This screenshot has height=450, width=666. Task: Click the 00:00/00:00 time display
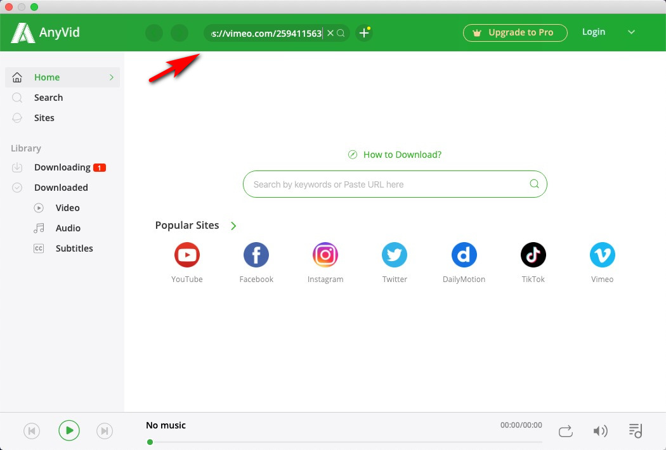[521, 425]
